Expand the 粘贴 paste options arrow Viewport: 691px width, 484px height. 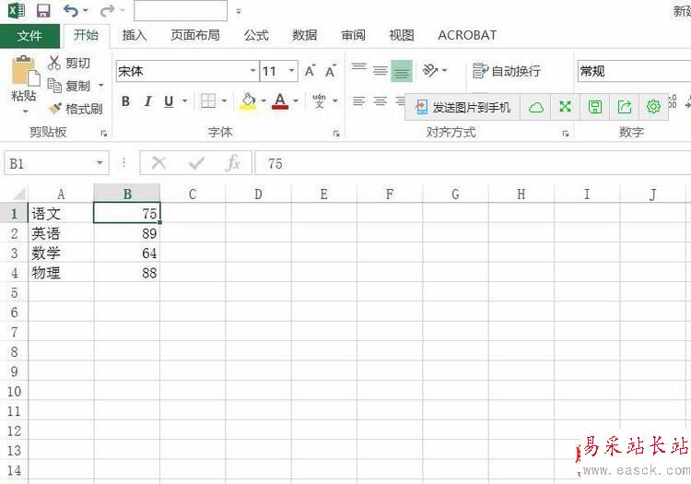(25, 111)
